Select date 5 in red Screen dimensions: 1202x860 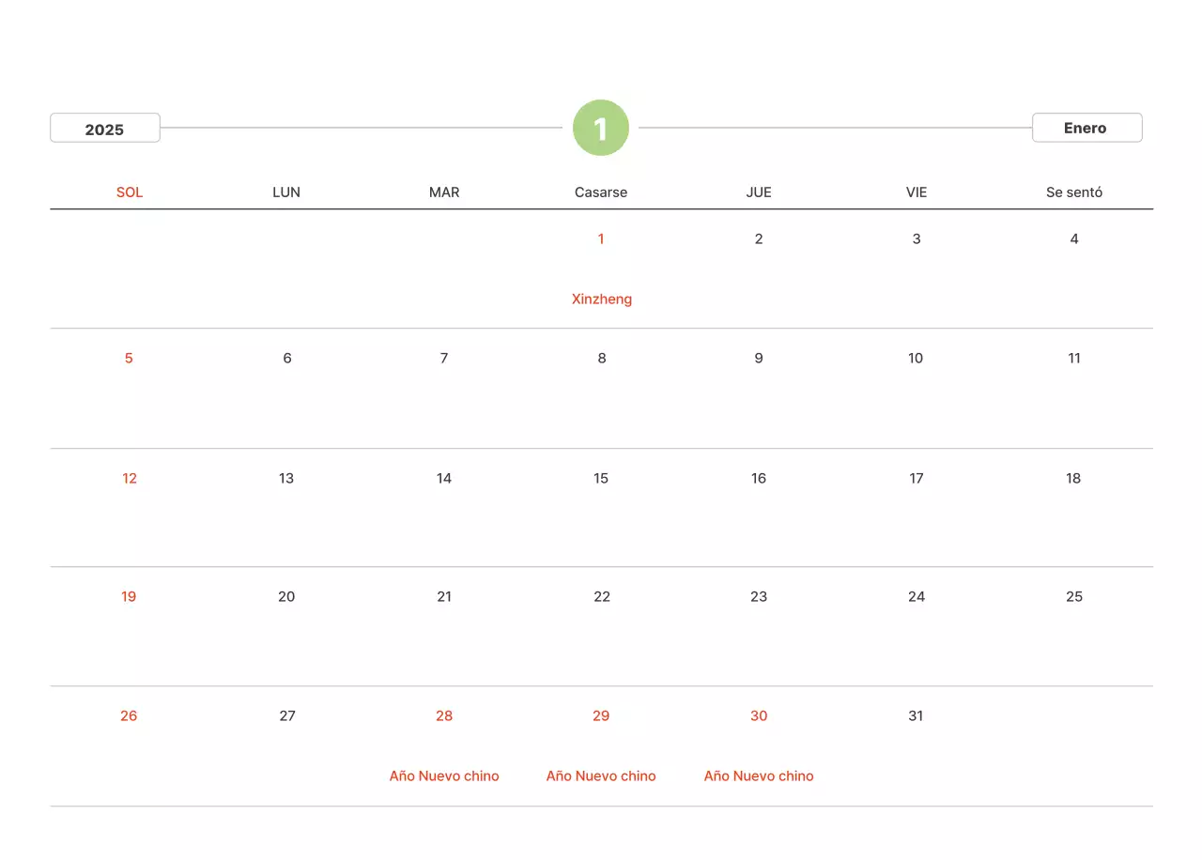[129, 359]
